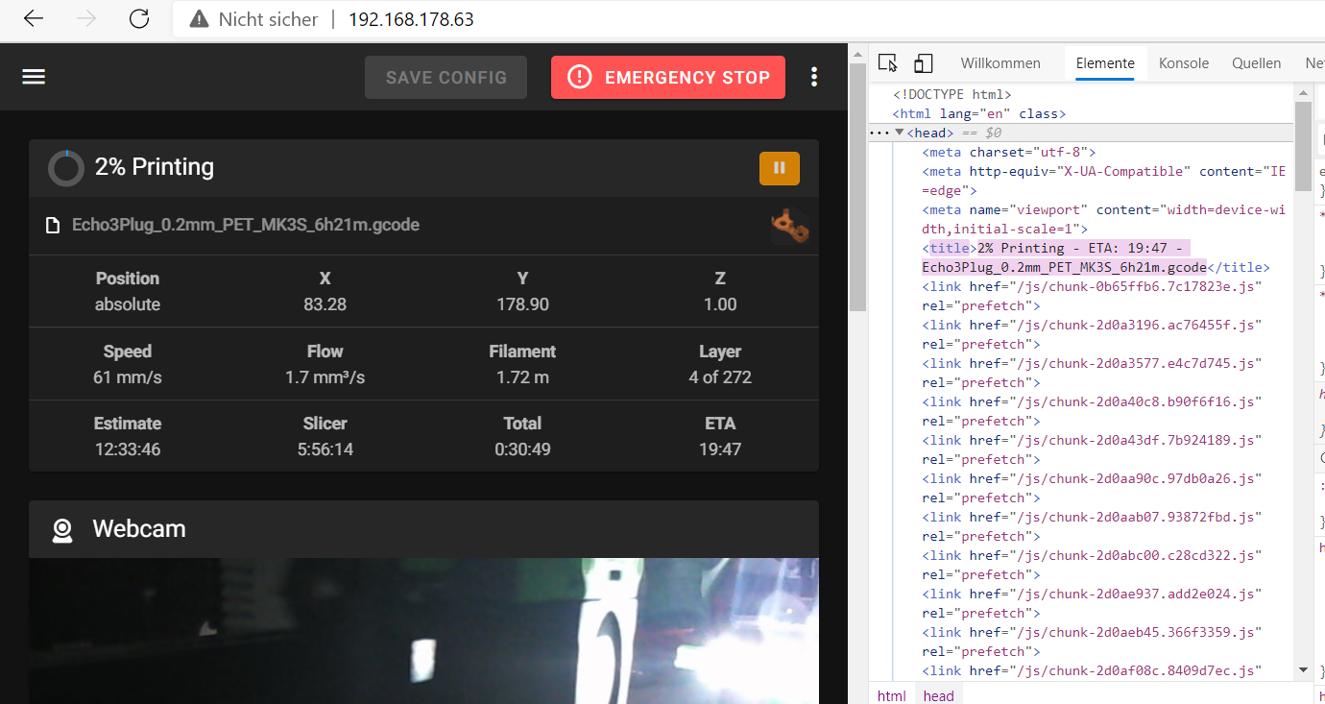The image size is (1325, 704).
Task: Open the three-dot options menu
Action: 814,77
